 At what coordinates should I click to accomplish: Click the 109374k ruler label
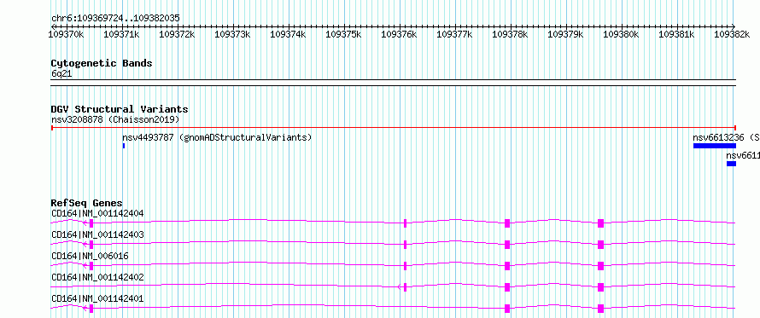click(x=288, y=34)
